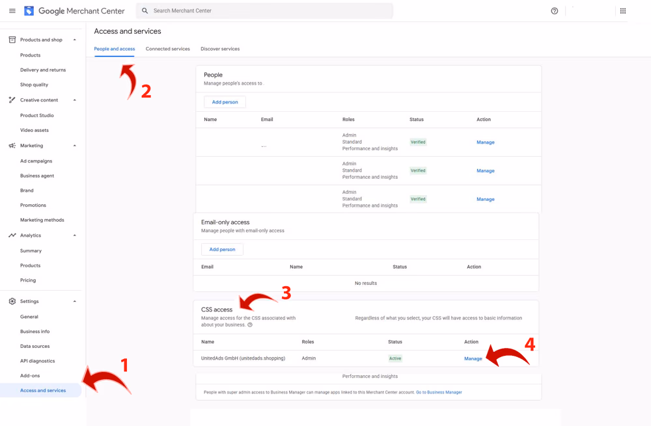Focus the Search Merchant Center field
The height and width of the screenshot is (426, 651).
264,11
